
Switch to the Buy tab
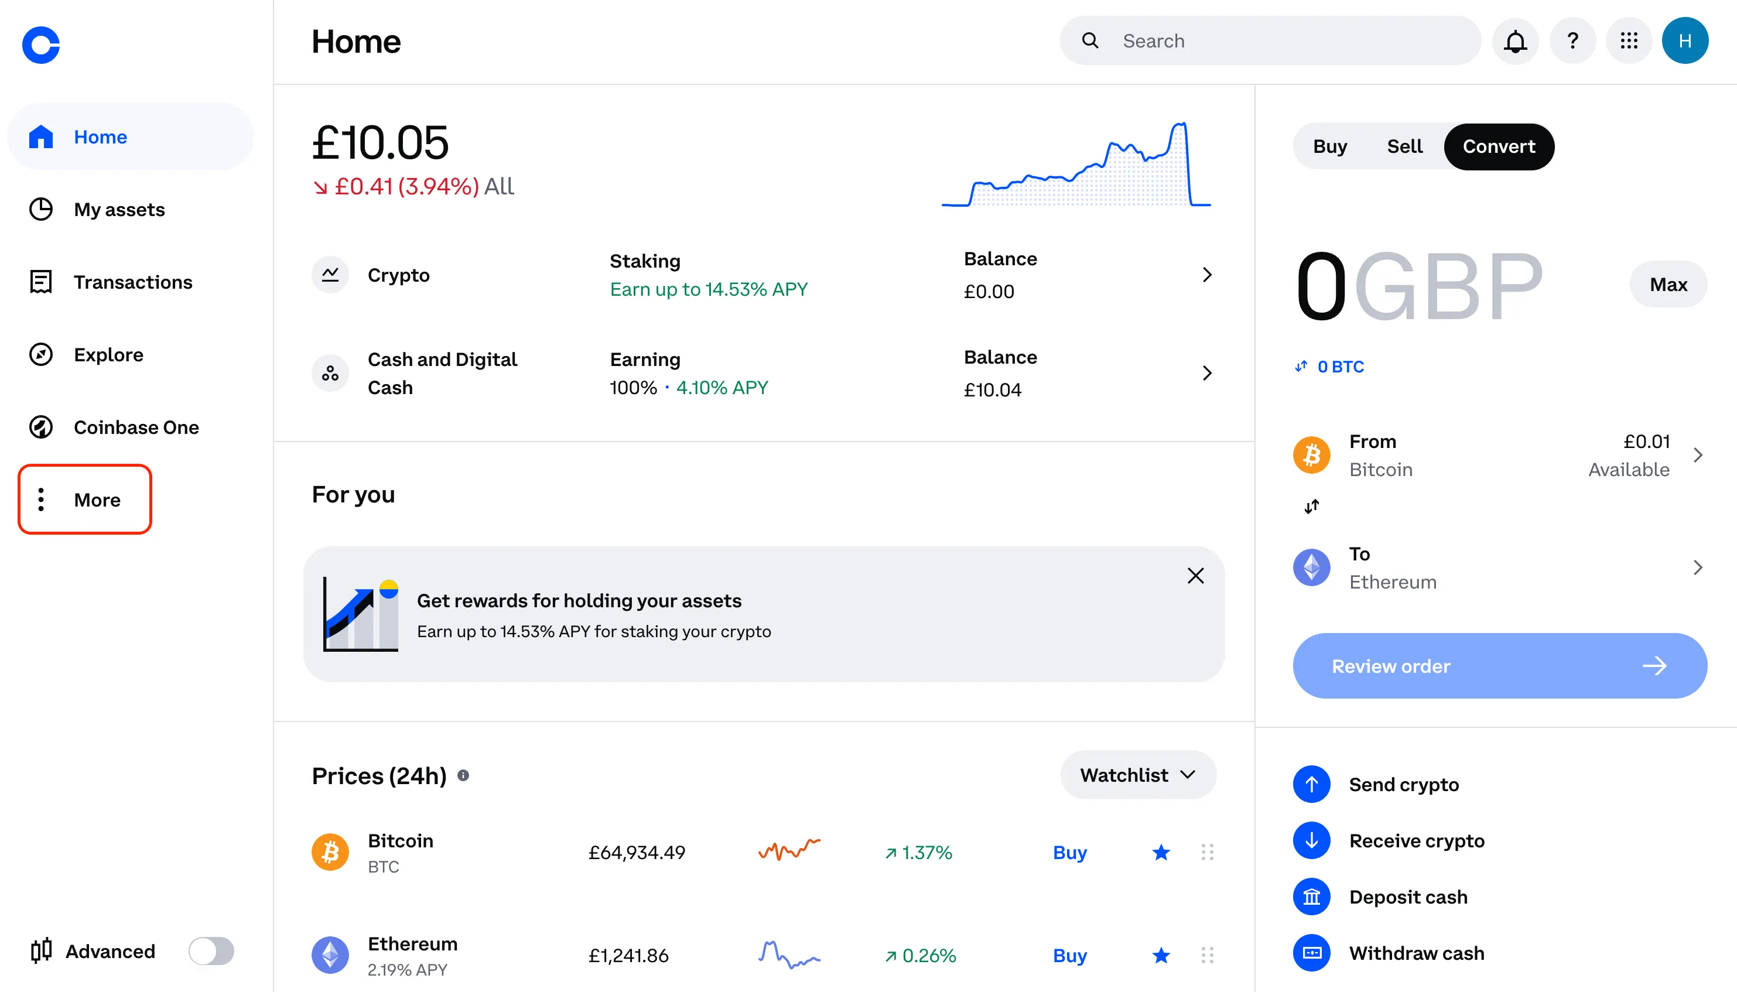(x=1329, y=146)
